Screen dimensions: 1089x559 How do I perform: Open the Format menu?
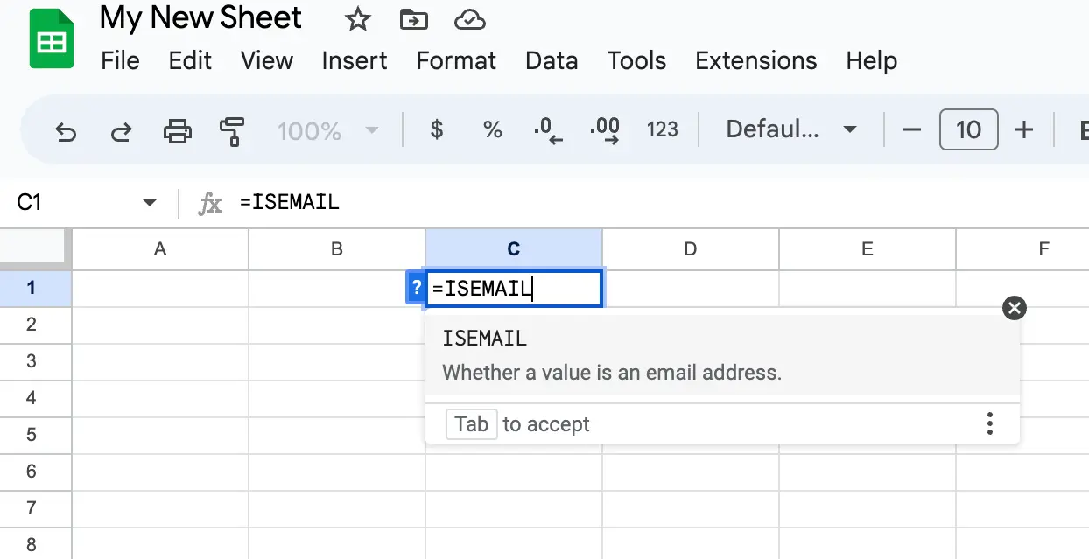pyautogui.click(x=456, y=60)
